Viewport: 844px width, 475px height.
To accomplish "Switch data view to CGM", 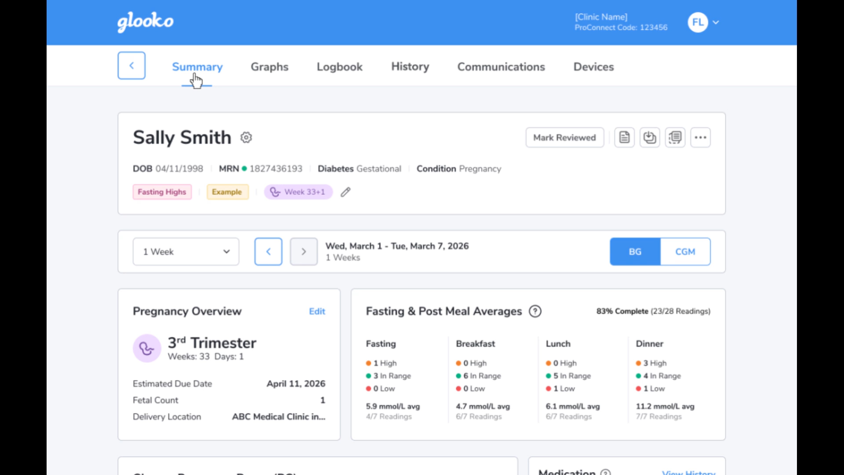I will tap(685, 252).
